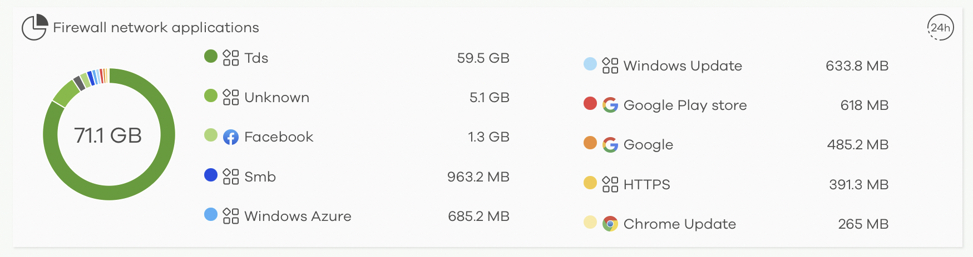Click the Google app icon
This screenshot has height=257, width=973.
[x=610, y=145]
